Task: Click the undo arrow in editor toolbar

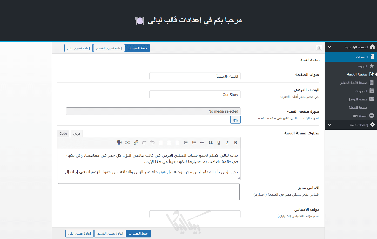Action: 152,142
